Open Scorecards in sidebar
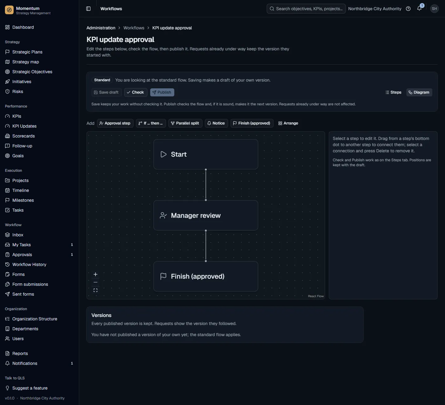Screen dimensions: 445x405 tap(39, 136)
